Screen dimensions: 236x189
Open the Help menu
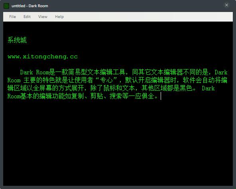click(59, 17)
